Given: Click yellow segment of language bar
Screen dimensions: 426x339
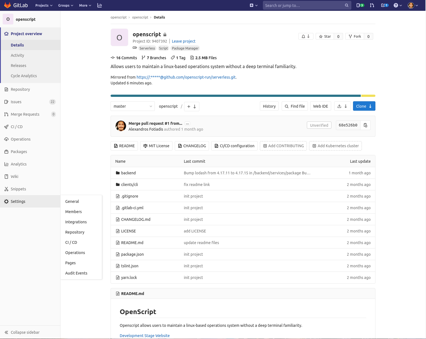Looking at the screenshot, I should click(368, 96).
